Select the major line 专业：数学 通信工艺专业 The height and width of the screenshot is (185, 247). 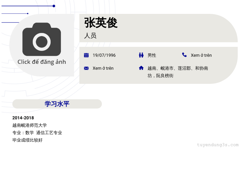click(37, 133)
